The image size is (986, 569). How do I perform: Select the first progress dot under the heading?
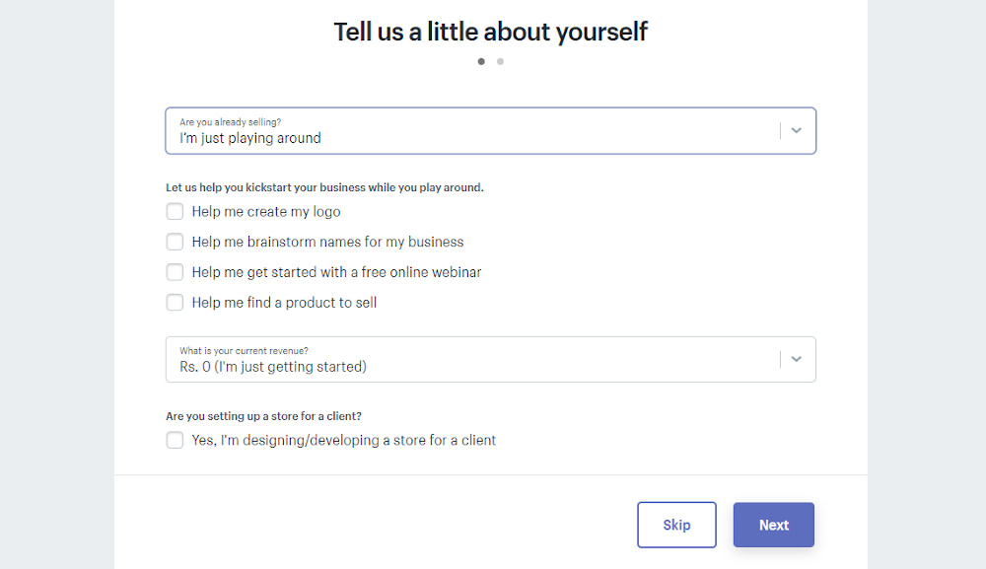click(x=481, y=61)
